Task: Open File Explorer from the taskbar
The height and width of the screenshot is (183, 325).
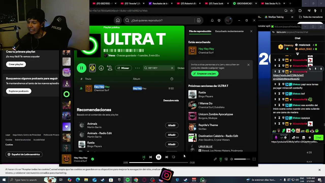Action: 86,180
